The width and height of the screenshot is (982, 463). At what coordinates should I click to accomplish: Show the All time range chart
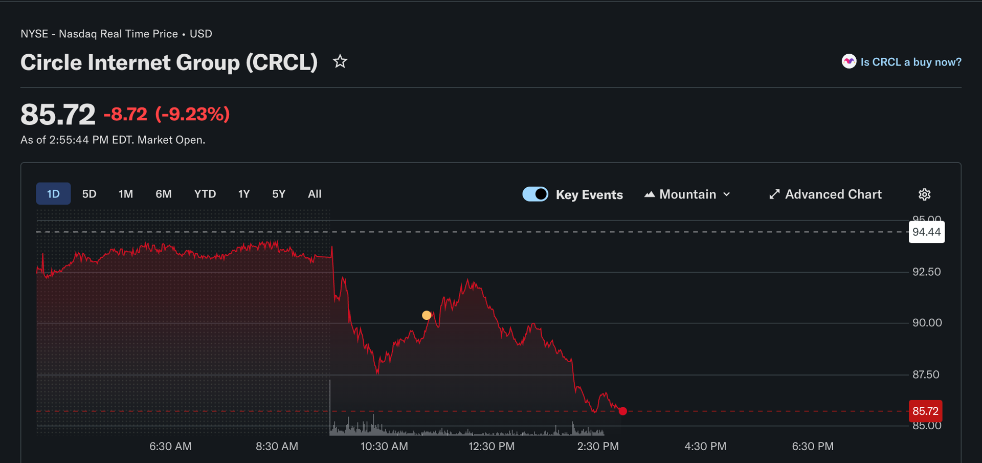click(x=315, y=194)
